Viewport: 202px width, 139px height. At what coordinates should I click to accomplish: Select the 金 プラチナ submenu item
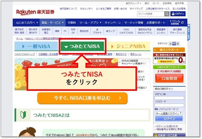coord(97,31)
